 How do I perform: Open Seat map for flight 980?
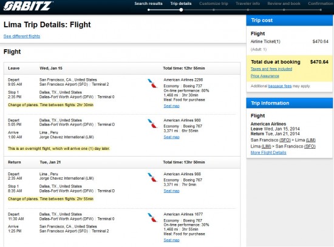pyautogui.click(x=171, y=137)
